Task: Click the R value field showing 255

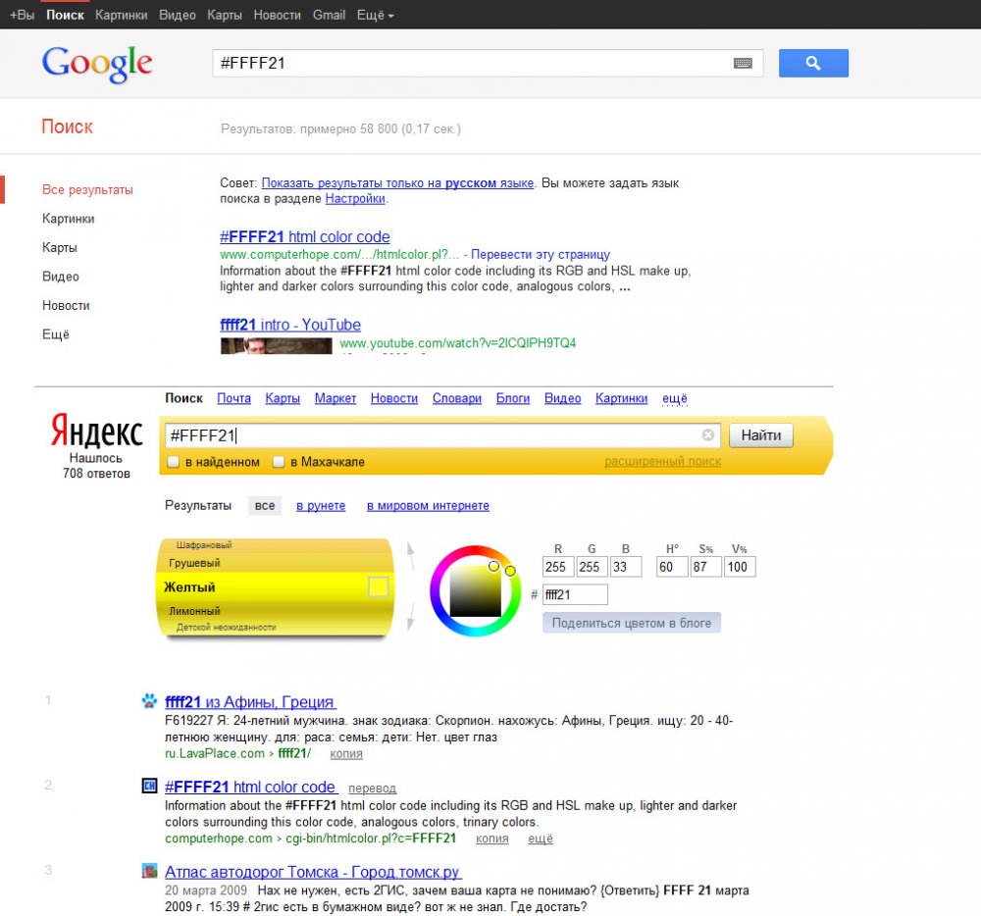Action: point(558,567)
